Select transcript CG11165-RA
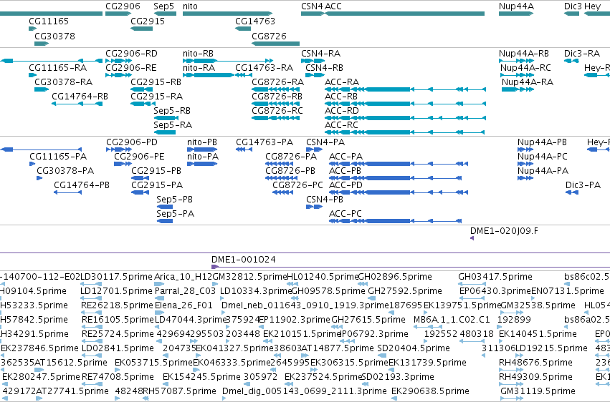Image resolution: width=610 pixels, height=402 pixels. pos(57,67)
